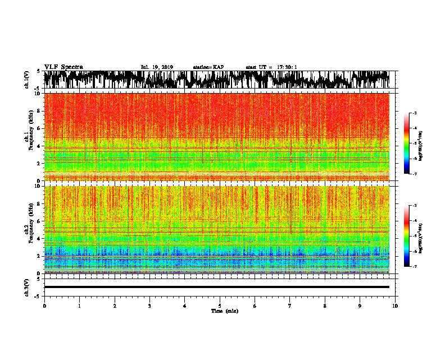Click the time axis tick label "8"
Viewport: 445px width, 343px height.
pos(325,306)
